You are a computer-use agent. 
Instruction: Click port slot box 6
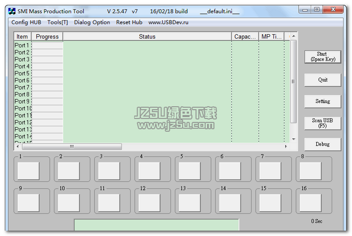230,171
